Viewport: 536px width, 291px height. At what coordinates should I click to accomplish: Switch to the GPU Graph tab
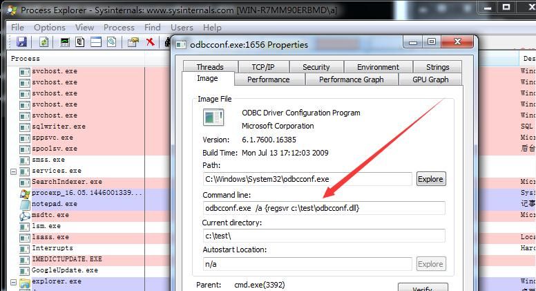click(430, 79)
